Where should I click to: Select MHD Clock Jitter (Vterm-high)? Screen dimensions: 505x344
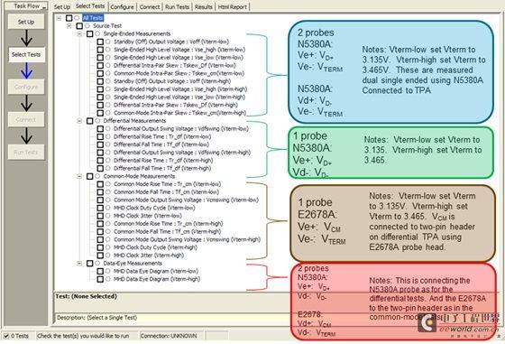(149, 256)
